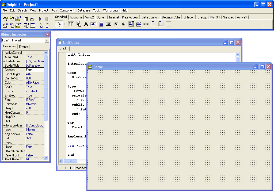Click the Open File document icon
The height and width of the screenshot is (192, 274).
pos(5,25)
